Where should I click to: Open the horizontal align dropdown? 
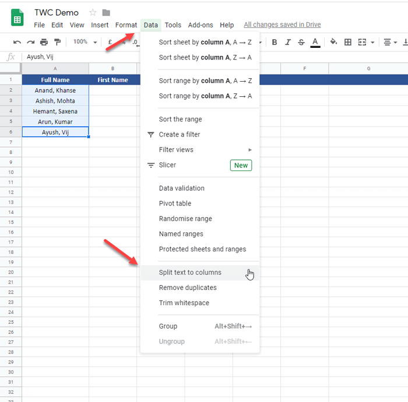point(391,42)
